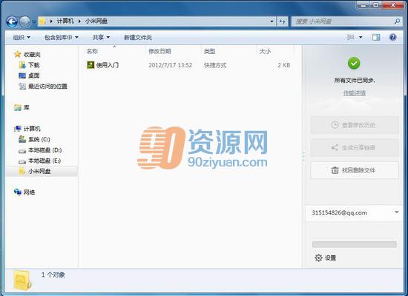The width and height of the screenshot is (408, 296).
Task: Click the 最近访问的位置 icon
Action: (22, 86)
